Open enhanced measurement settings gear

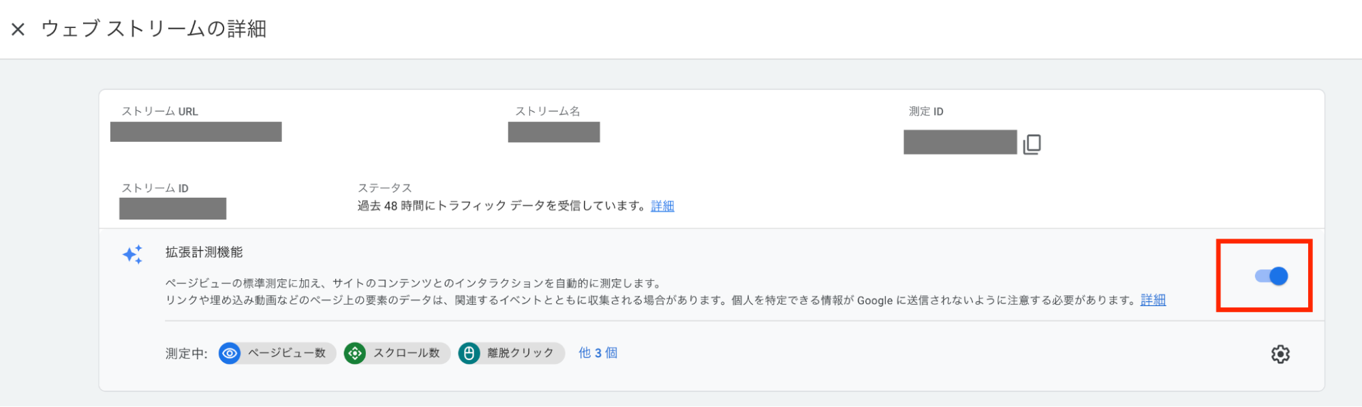click(x=1280, y=354)
